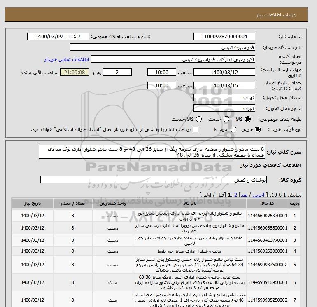Screen dimensions: 317x307
Task: Click the شرح کلی نیاز description box
Action: tap(152, 152)
